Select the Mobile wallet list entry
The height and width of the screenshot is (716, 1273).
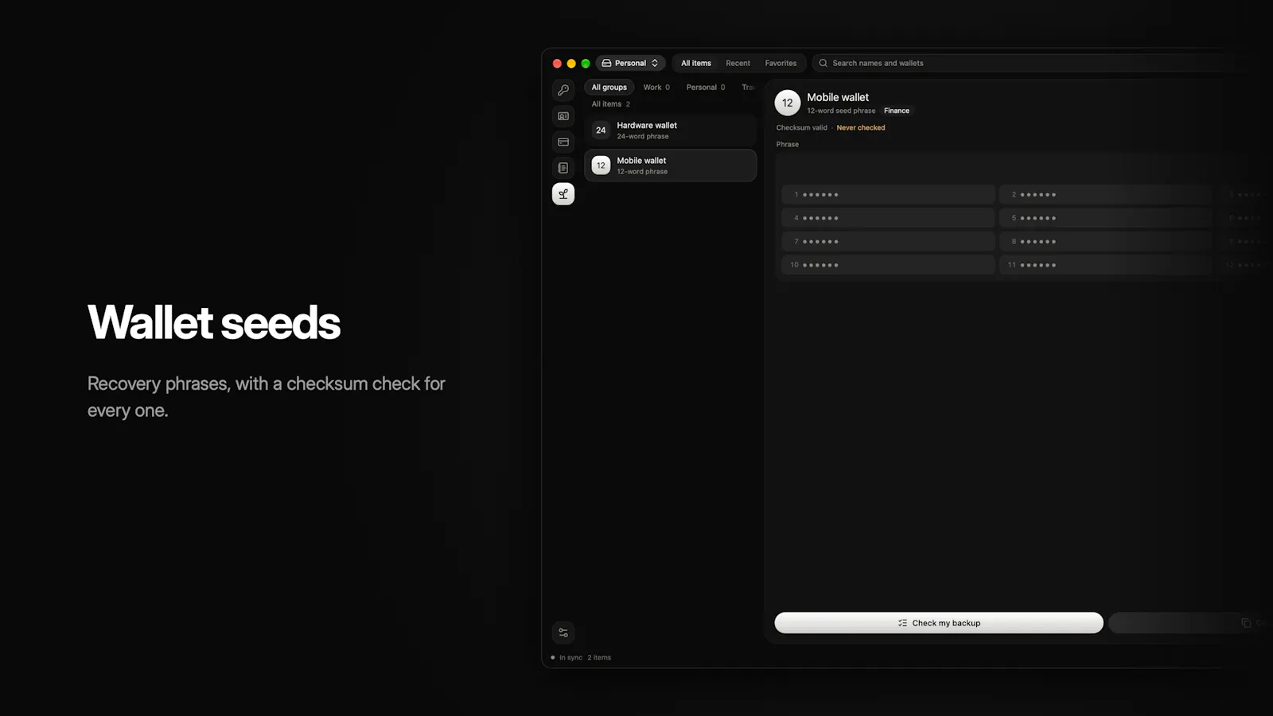tap(671, 165)
